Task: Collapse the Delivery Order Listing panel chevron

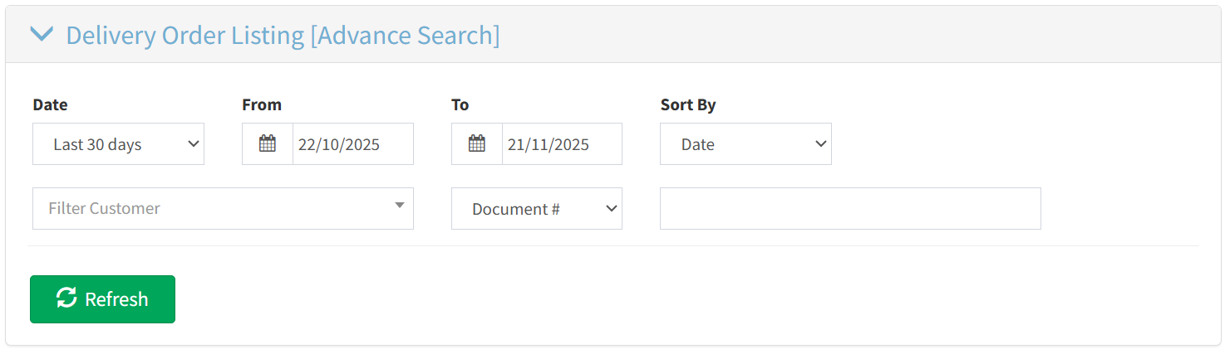Action: point(41,35)
